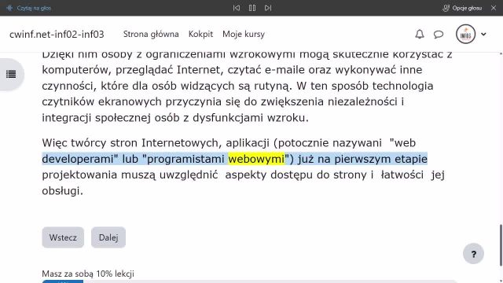This screenshot has height=283, width=503.
Task: Click the lesson progress bar
Action: pyautogui.click(x=249, y=281)
